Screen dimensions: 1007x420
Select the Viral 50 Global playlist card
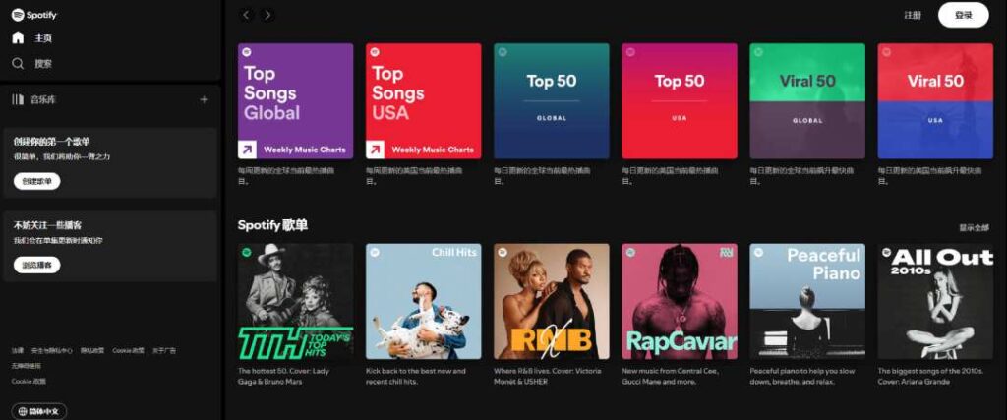pos(807,100)
